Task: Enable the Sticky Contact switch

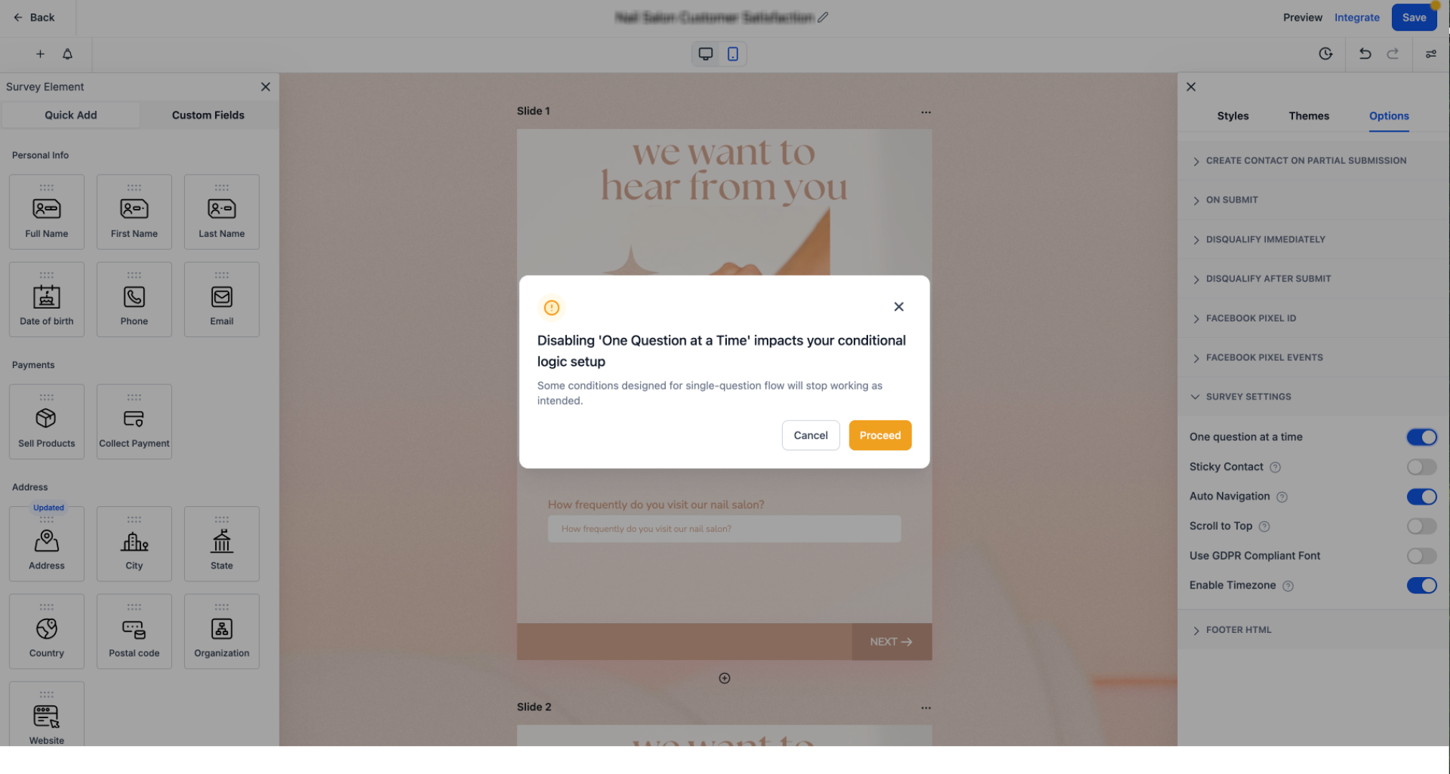Action: (1421, 467)
